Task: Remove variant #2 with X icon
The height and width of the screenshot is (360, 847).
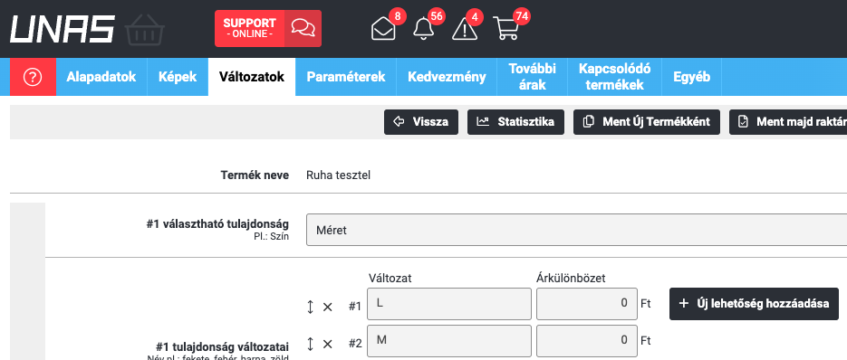Action: [327, 344]
